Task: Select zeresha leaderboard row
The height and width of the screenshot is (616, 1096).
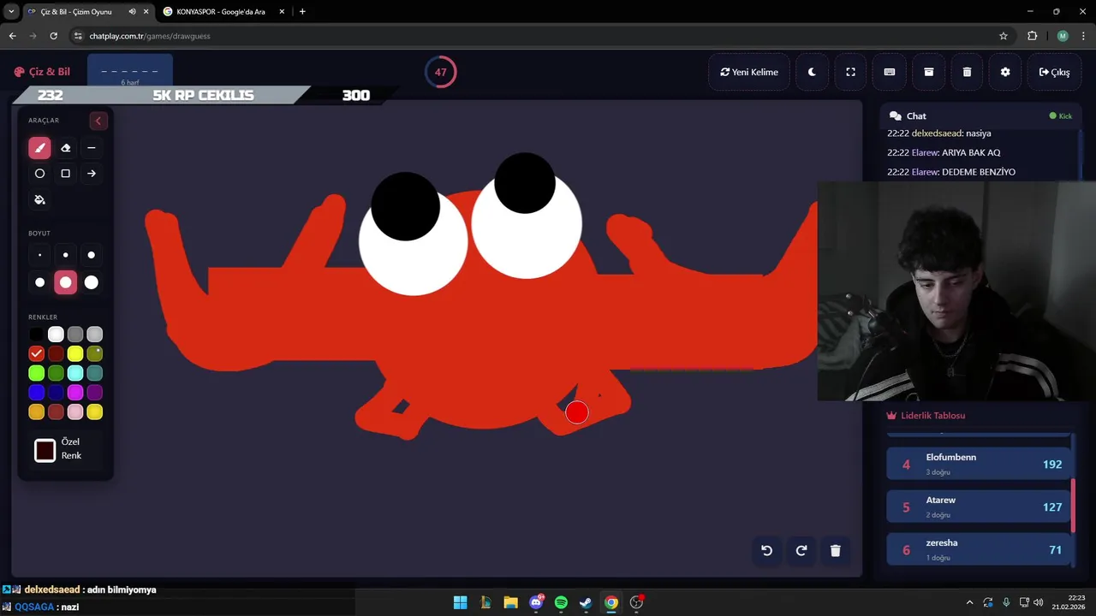Action: click(979, 550)
